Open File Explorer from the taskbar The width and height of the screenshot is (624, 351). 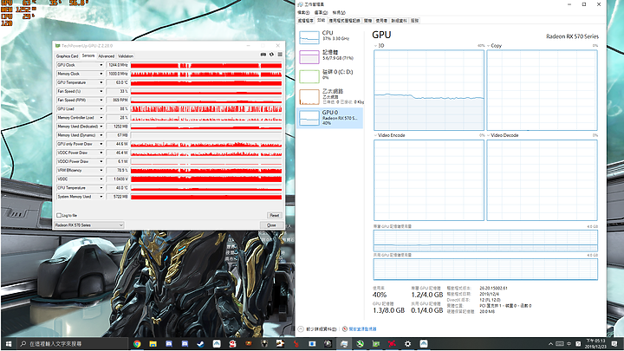click(153, 344)
